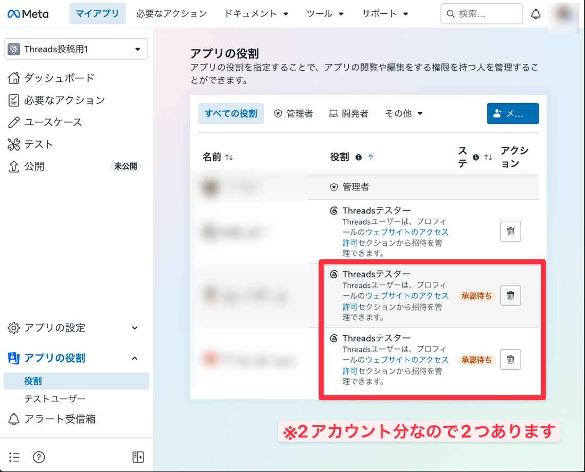Click the roles icon beside sidebar アプリの役割
This screenshot has height=472, width=585.
[x=14, y=358]
